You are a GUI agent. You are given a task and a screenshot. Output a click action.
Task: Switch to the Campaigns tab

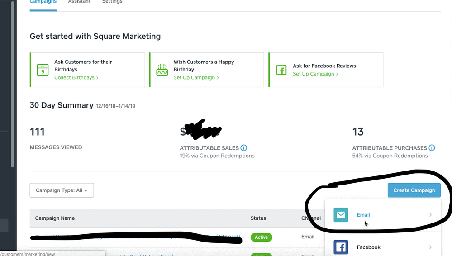[43, 2]
